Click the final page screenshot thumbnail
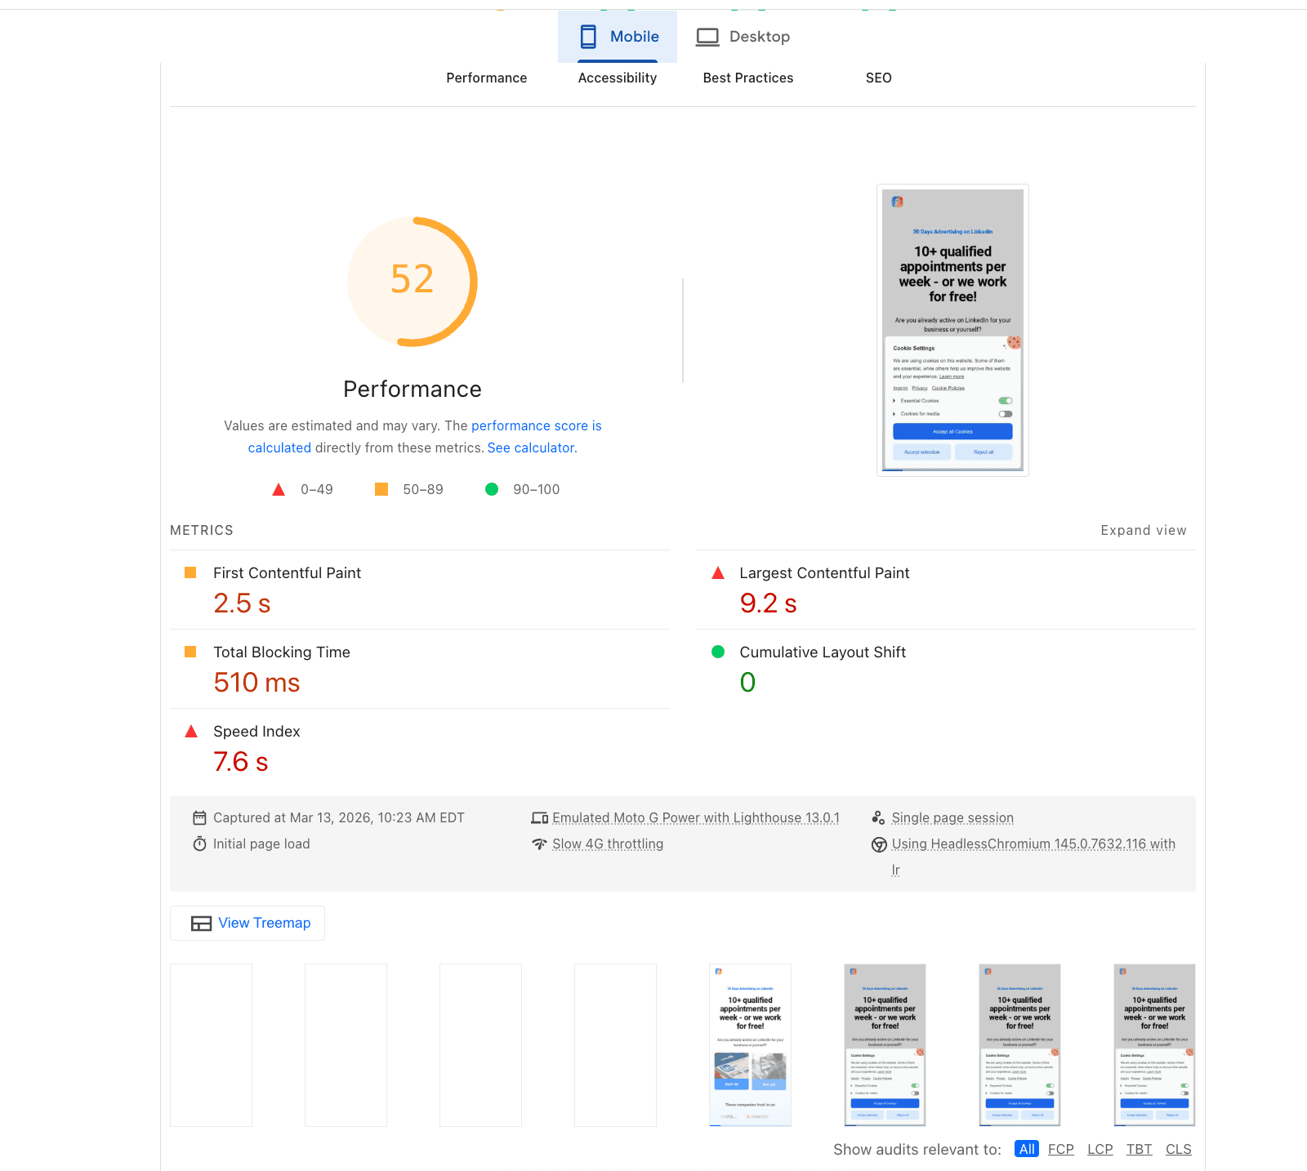This screenshot has height=1171, width=1307. [1154, 1045]
